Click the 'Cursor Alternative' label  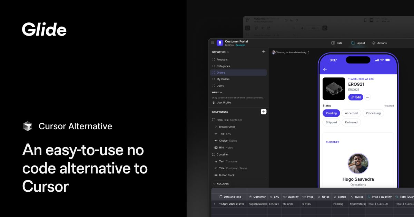coord(75,126)
